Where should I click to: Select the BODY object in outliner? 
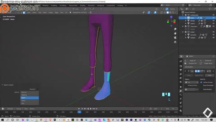[192, 18]
